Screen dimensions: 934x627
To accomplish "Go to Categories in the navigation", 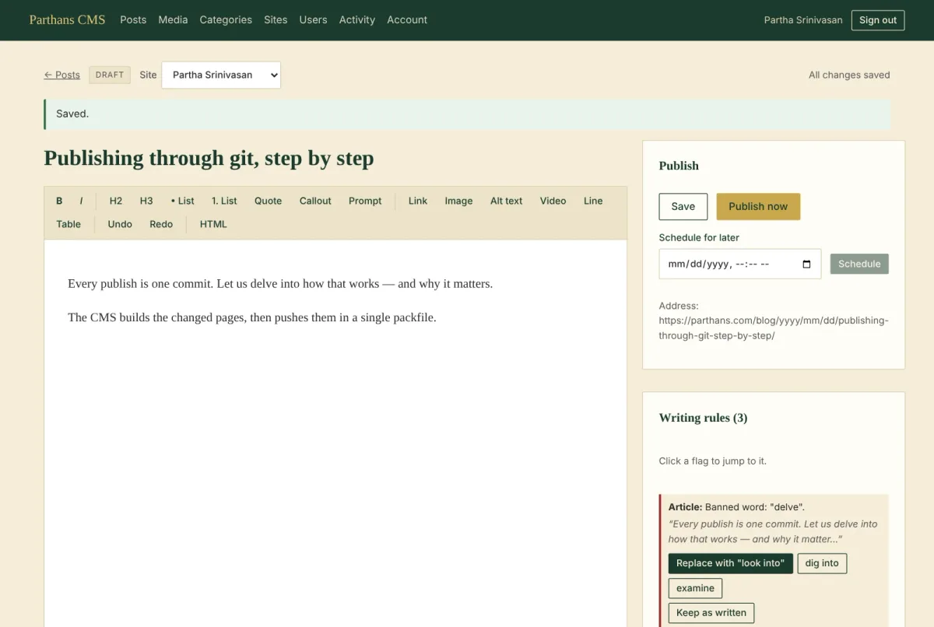I will 226,19.
